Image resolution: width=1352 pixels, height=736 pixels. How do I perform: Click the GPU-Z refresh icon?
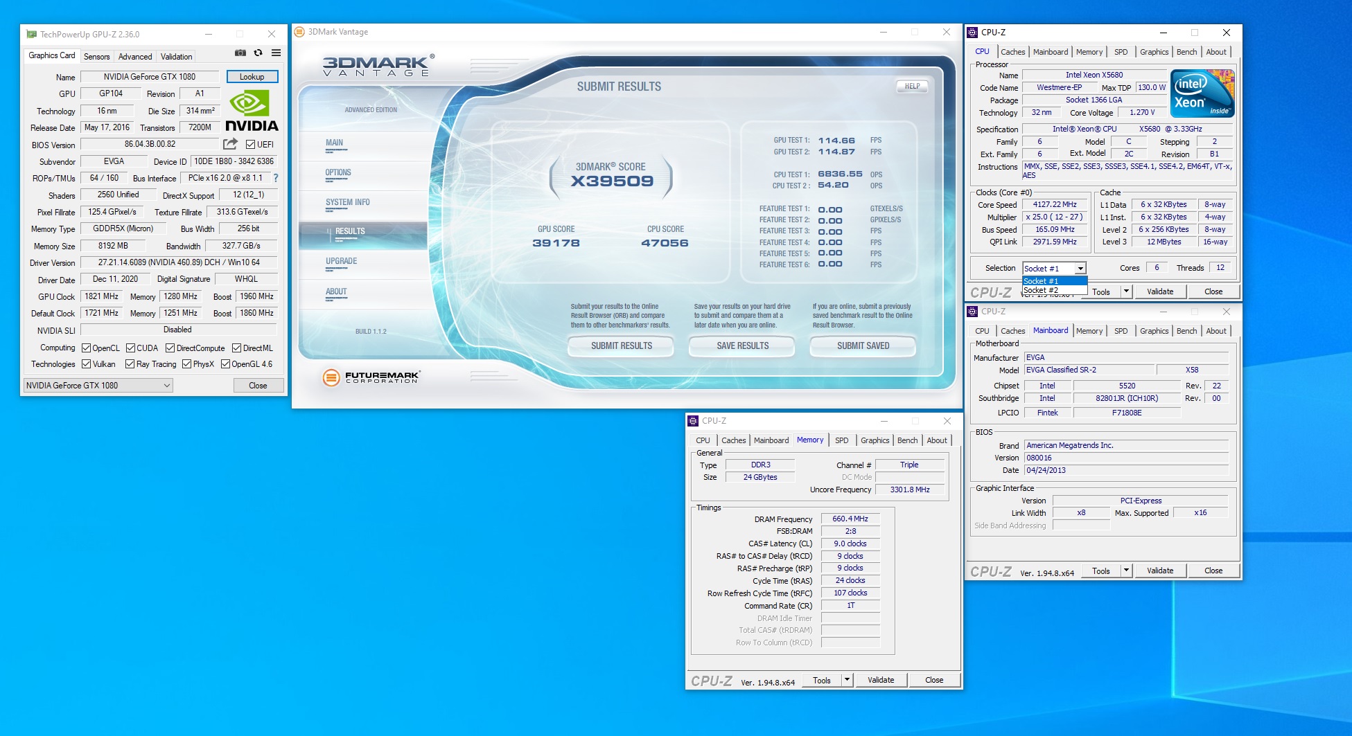[258, 53]
